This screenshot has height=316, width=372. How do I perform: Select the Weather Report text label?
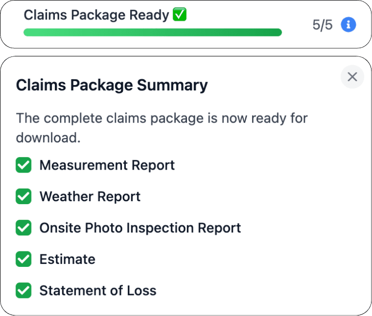pyautogui.click(x=90, y=196)
